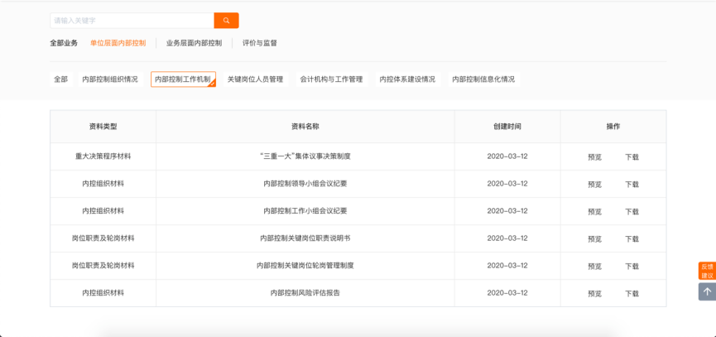Preview the “三重一大”集体议事决策制度 document
This screenshot has height=337, width=716.
click(x=594, y=157)
